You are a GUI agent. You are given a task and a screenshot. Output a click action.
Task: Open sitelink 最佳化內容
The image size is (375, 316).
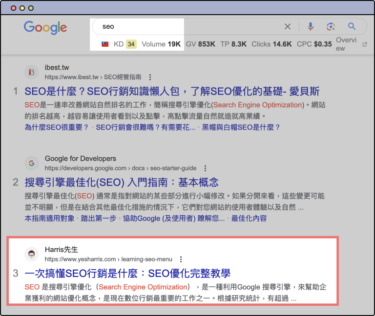tap(249, 218)
